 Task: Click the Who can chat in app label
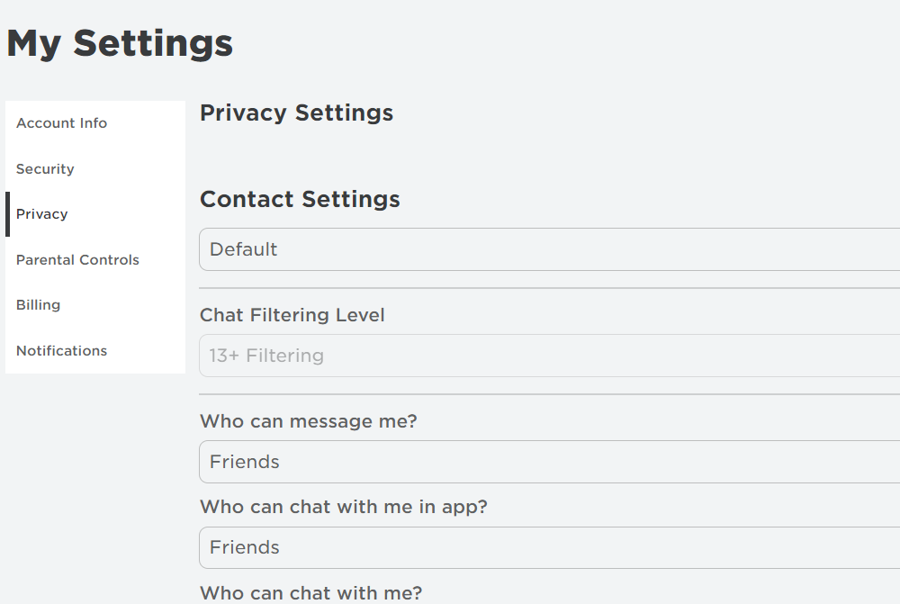point(343,507)
